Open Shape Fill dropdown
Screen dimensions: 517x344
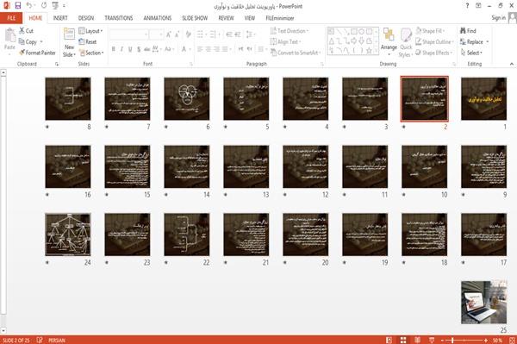pos(430,31)
